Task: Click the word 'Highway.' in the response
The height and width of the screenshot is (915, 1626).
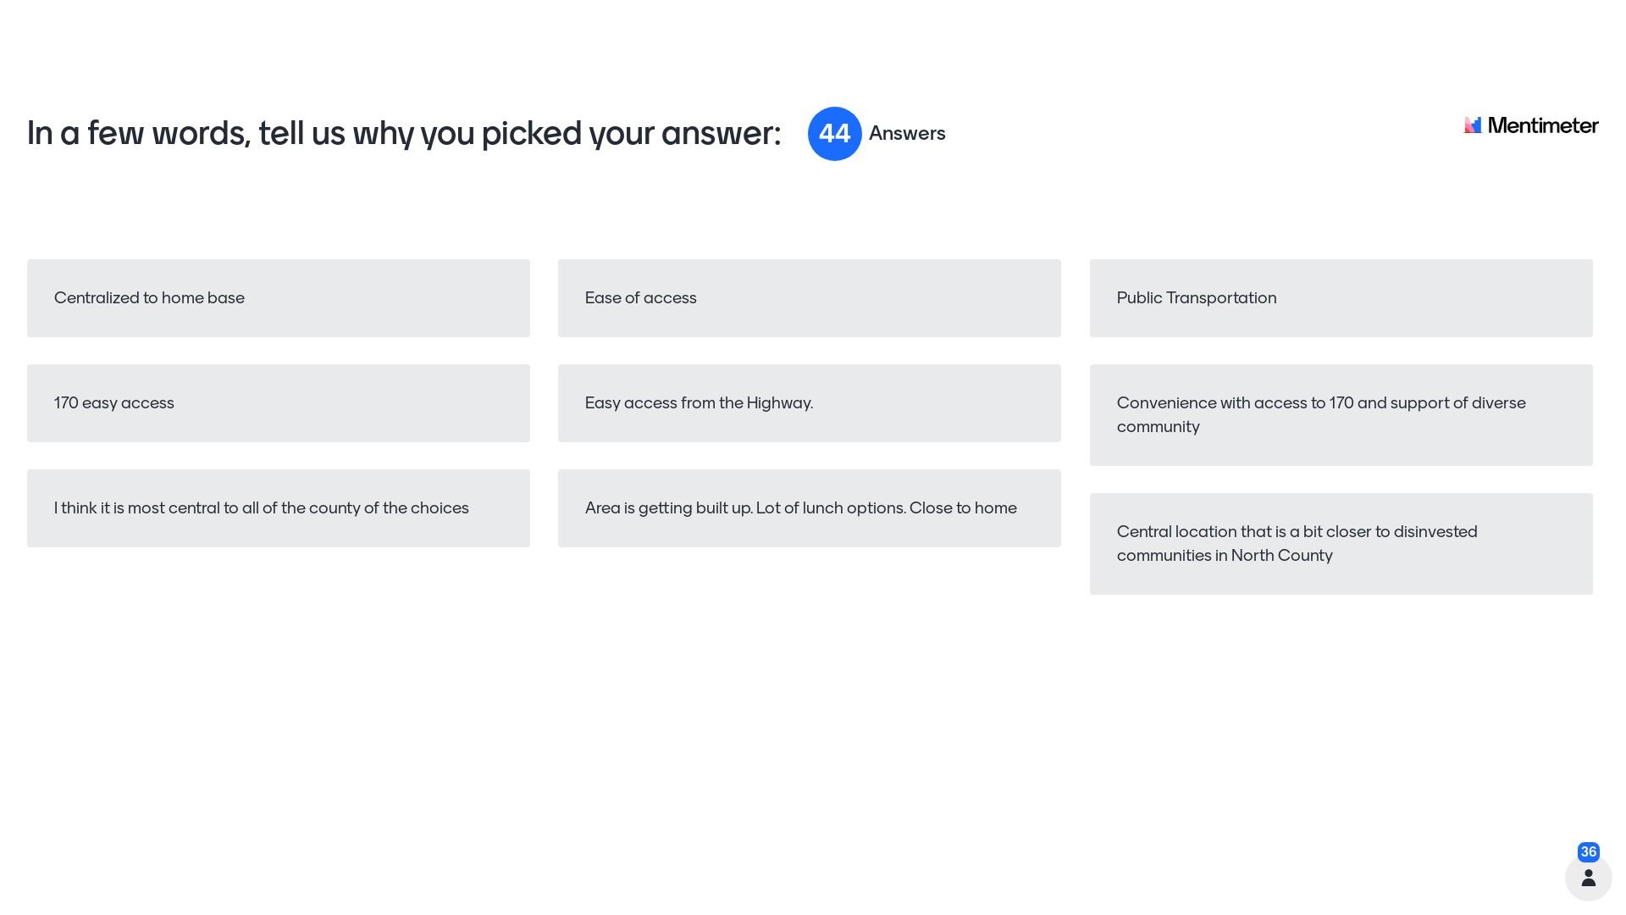Action: point(779,403)
